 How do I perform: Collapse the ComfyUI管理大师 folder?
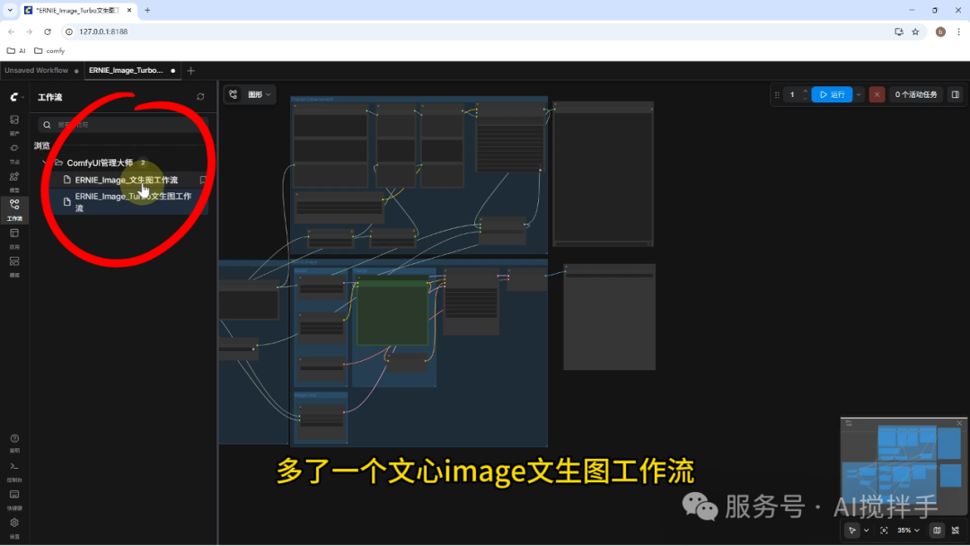(x=45, y=163)
